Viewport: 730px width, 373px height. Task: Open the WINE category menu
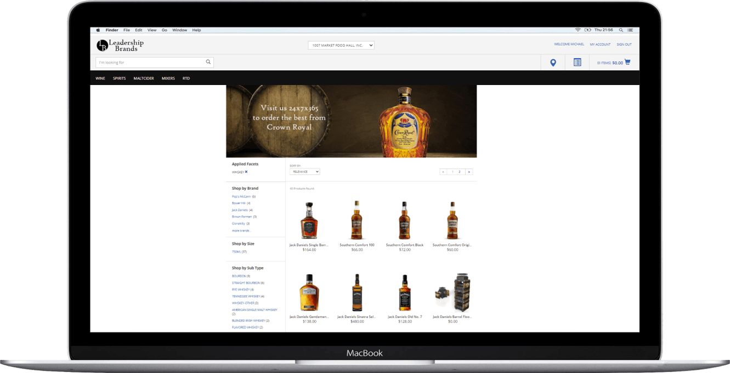pos(100,78)
